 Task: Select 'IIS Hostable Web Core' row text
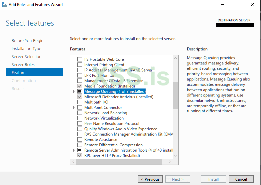[x=104, y=59]
